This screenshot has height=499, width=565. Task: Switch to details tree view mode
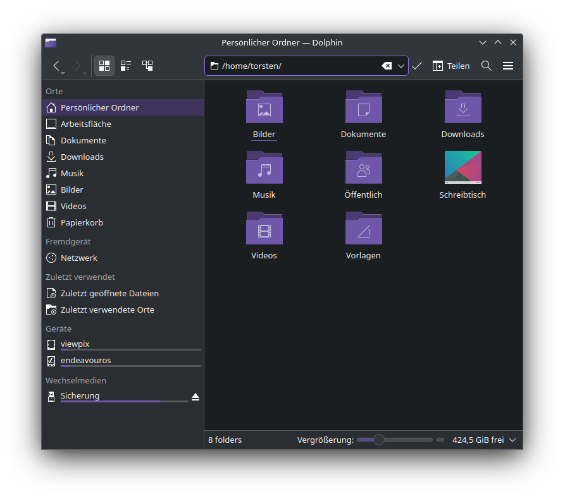point(147,66)
